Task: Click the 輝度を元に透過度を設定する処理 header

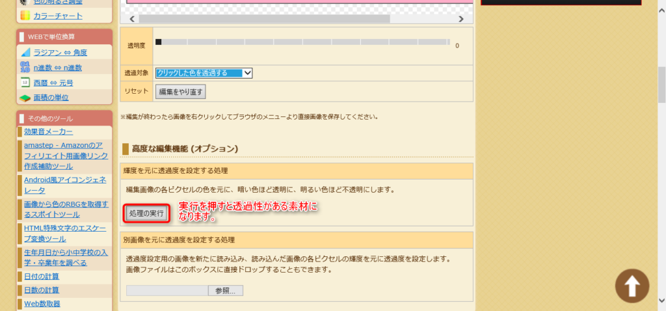Action: coord(297,171)
